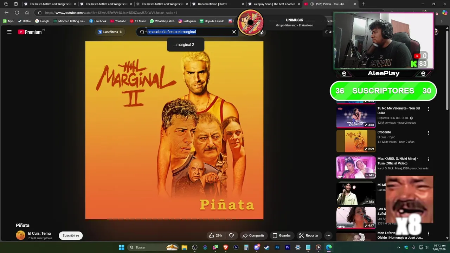450x253 pixels.
Task: Start voice search with microphone icon
Action: (262, 32)
